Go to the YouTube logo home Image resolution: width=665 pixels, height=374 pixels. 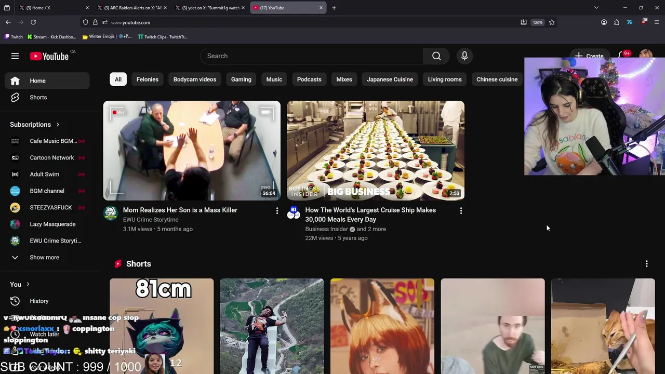[x=49, y=56]
